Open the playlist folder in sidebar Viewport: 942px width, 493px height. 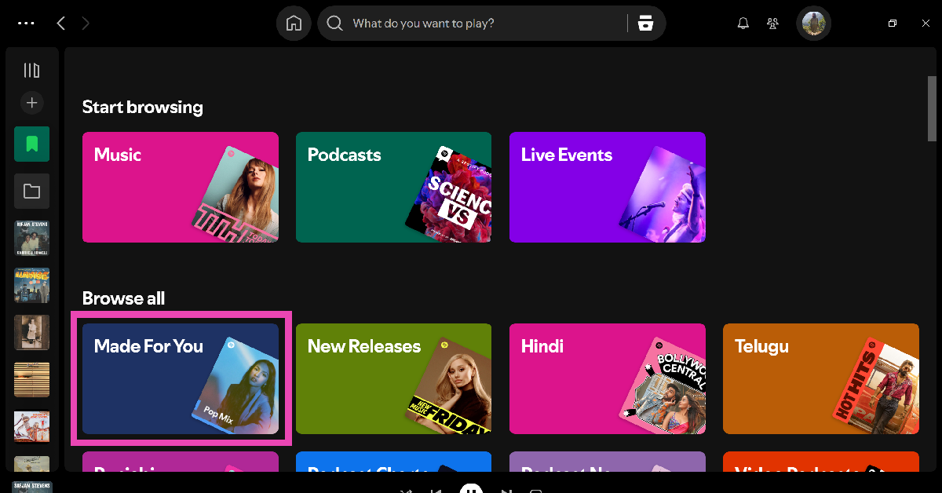31,191
